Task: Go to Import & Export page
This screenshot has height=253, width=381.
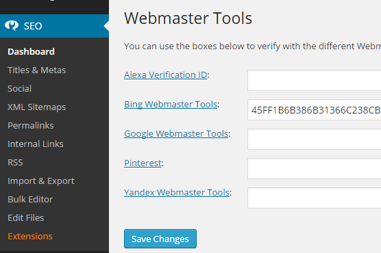Action: [x=41, y=181]
